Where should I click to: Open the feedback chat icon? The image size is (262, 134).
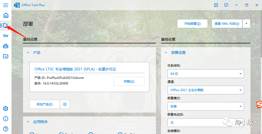[226, 5]
